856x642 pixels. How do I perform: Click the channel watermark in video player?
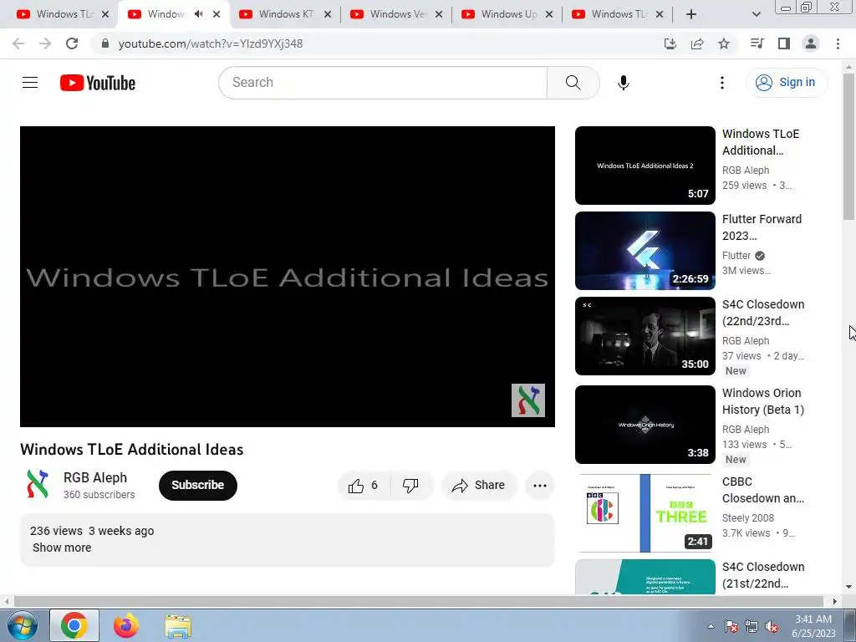(x=528, y=400)
